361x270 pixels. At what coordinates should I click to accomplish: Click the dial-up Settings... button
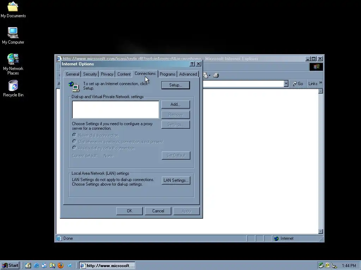pyautogui.click(x=176, y=125)
